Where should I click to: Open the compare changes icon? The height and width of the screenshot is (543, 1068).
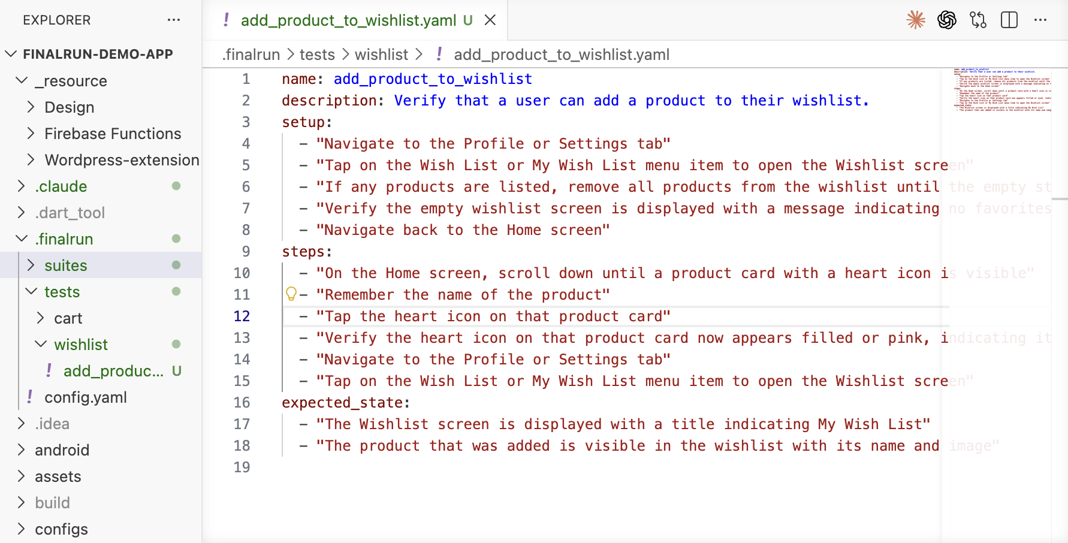click(978, 20)
